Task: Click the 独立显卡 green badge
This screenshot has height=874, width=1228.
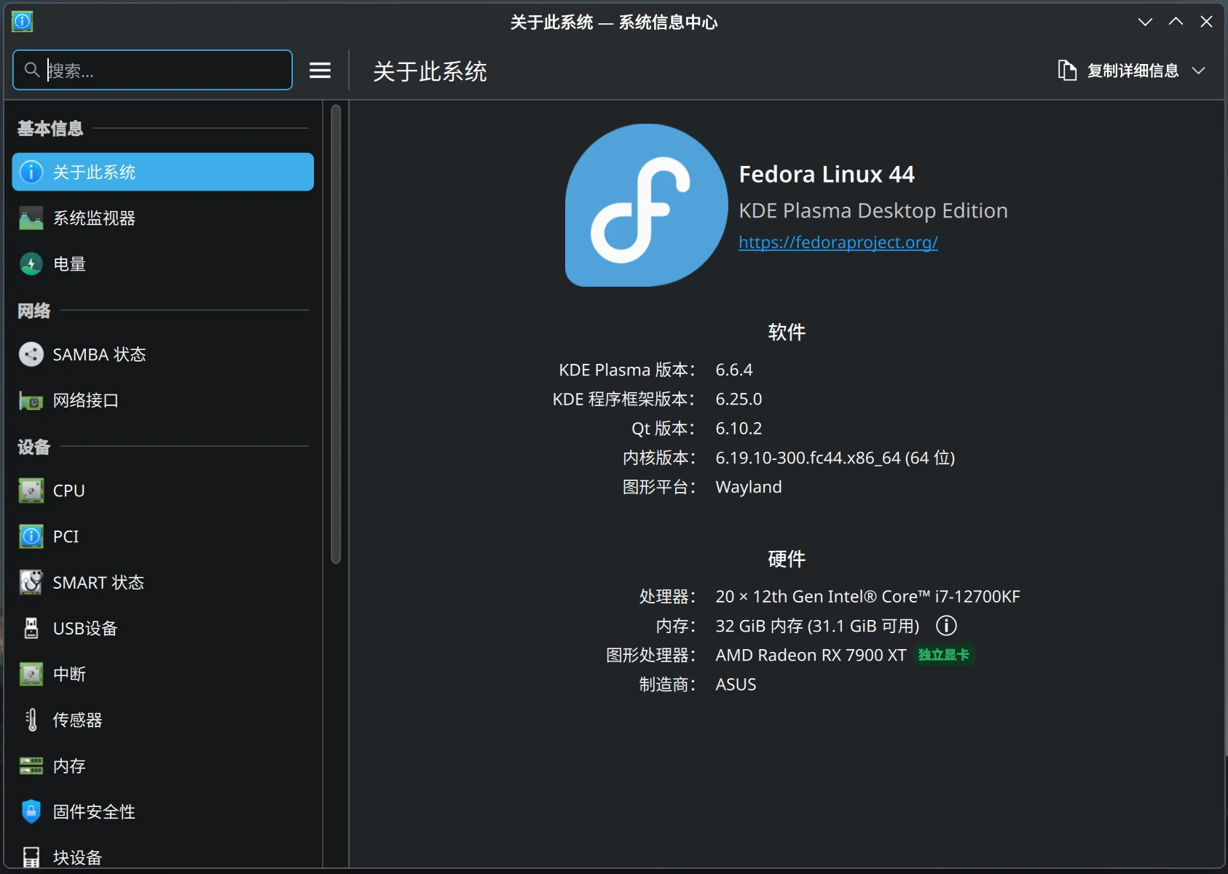Action: click(x=943, y=655)
